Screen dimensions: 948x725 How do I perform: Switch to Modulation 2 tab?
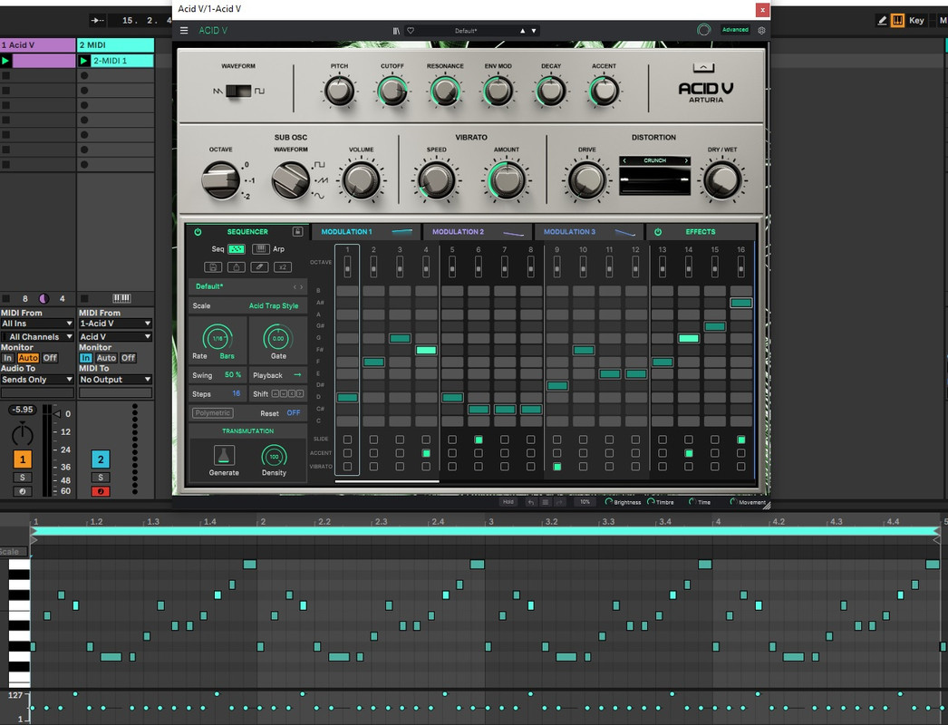click(x=477, y=232)
